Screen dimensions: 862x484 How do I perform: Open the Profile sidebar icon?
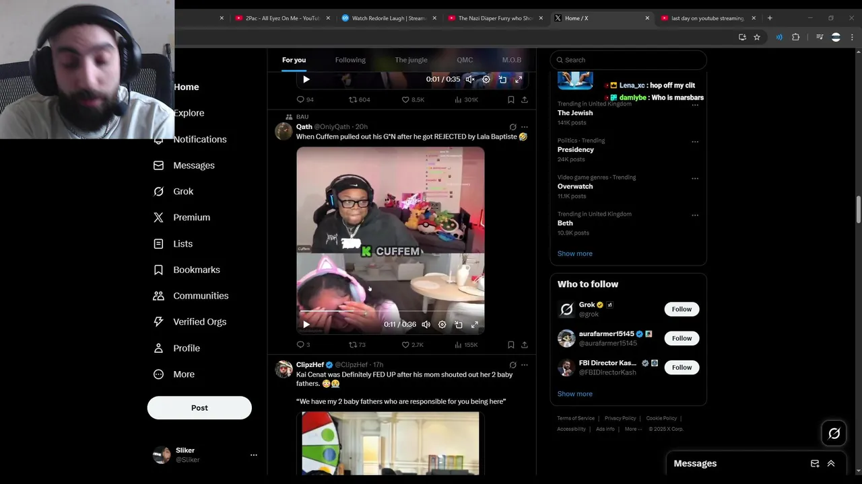pos(158,348)
